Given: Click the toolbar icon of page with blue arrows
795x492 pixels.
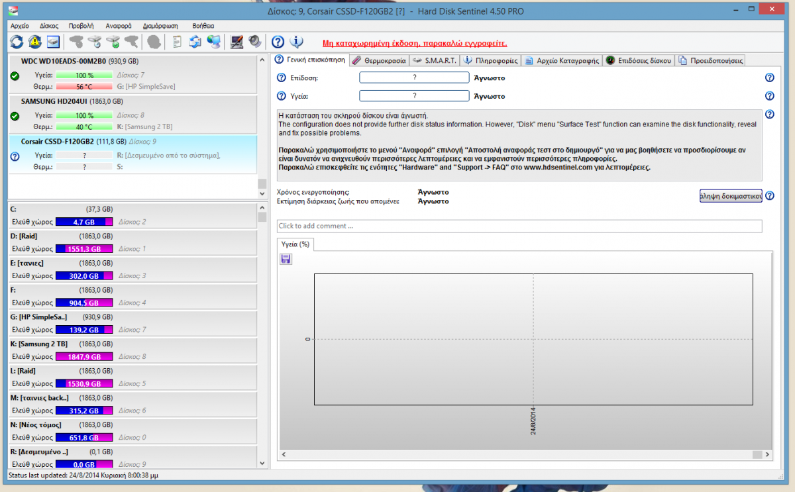Looking at the screenshot, I should 195,42.
